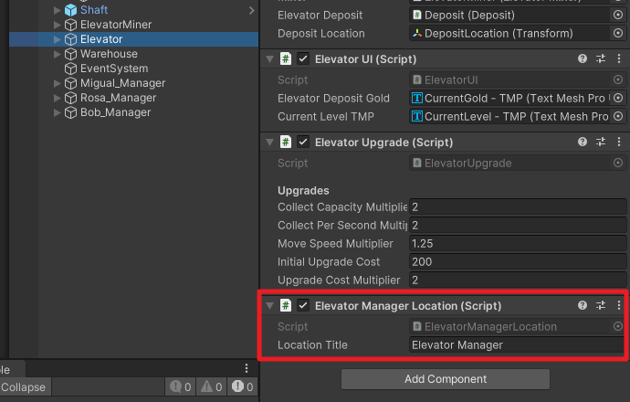This screenshot has width=630, height=402.
Task: Select Rosa_Manager in the hierarchy
Action: tap(118, 98)
